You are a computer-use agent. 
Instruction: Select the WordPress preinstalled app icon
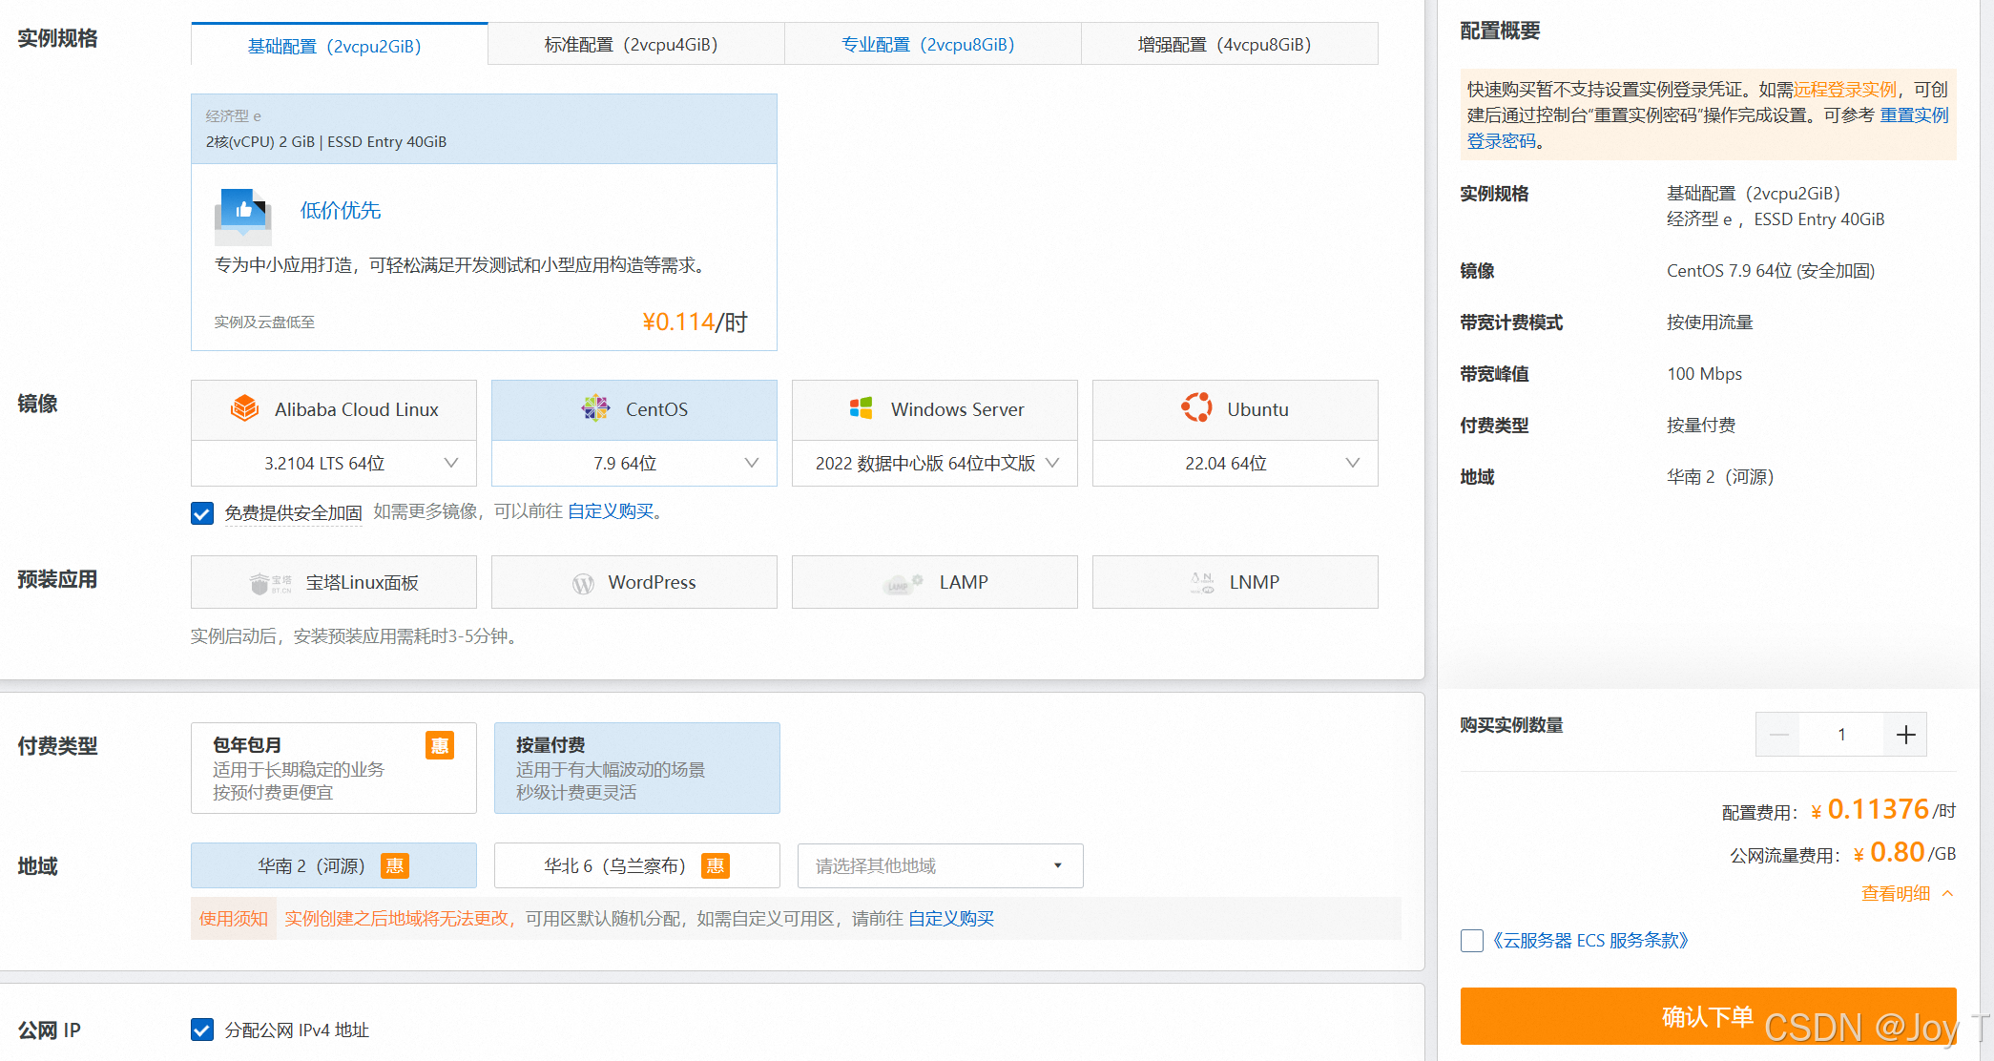tap(582, 582)
